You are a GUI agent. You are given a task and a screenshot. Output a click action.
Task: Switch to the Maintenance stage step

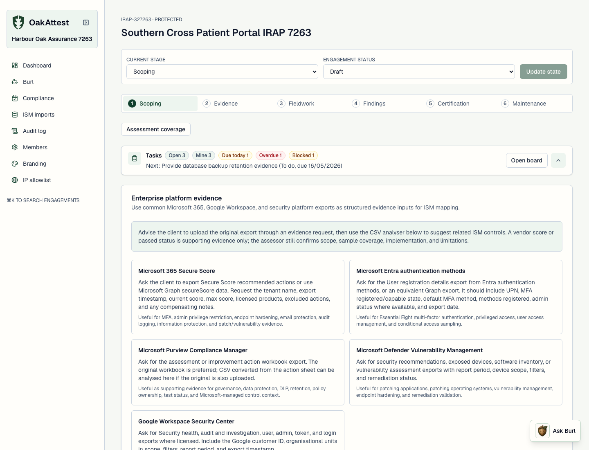tap(533, 103)
